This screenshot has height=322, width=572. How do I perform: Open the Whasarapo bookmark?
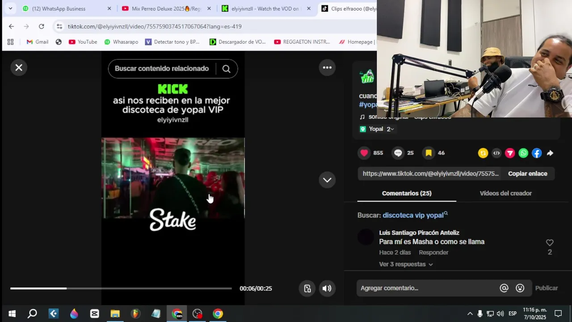pos(121,42)
